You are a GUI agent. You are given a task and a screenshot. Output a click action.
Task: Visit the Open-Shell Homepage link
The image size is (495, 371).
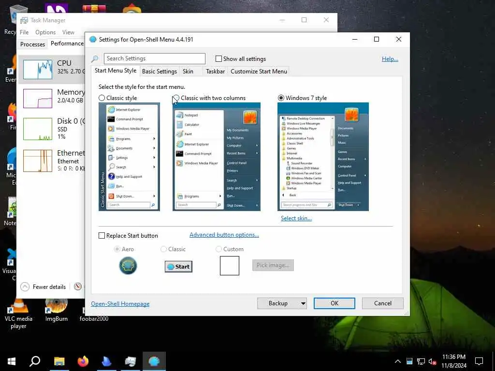pos(120,304)
